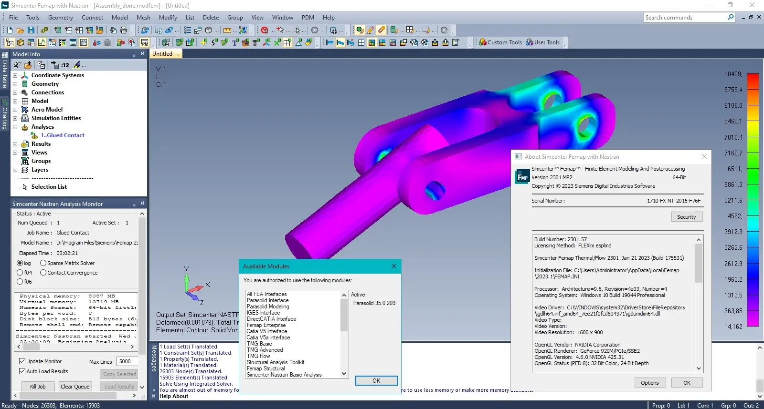This screenshot has width=764, height=409.
Task: Click OK in Available Modules dialog
Action: pyautogui.click(x=376, y=381)
